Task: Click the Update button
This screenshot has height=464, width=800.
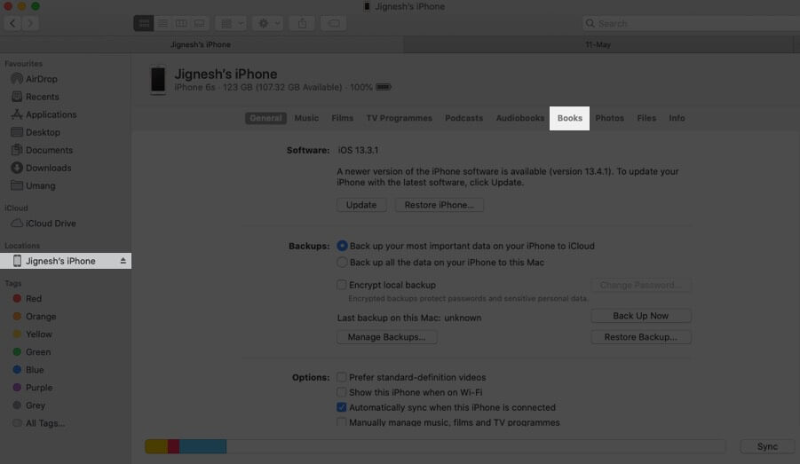Action: pos(361,205)
